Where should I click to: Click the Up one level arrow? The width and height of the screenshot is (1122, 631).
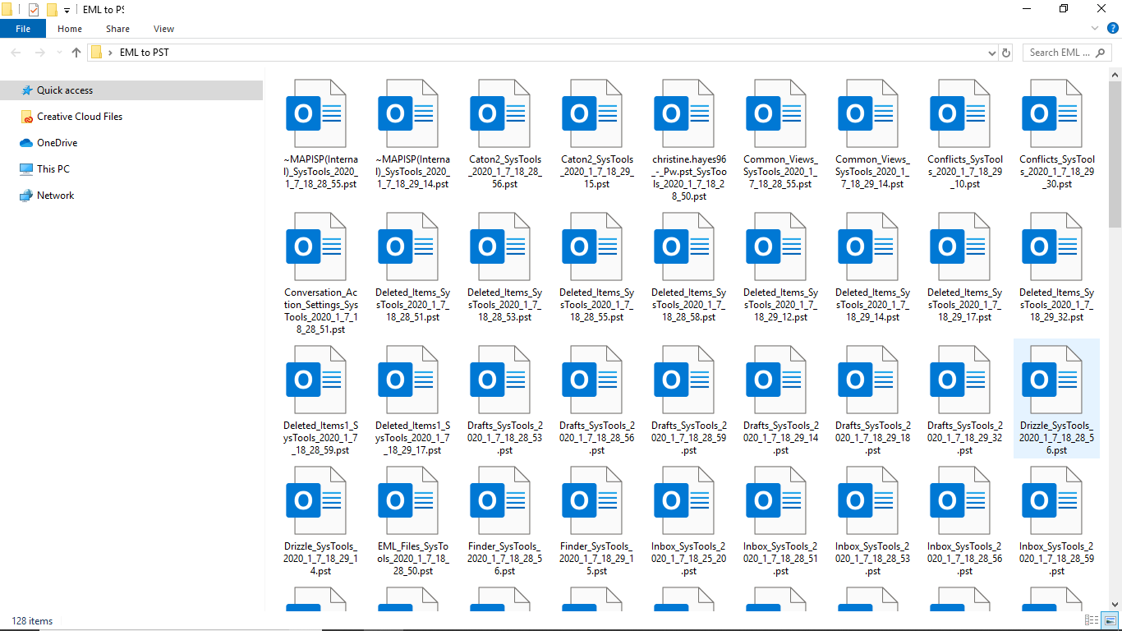pyautogui.click(x=76, y=53)
